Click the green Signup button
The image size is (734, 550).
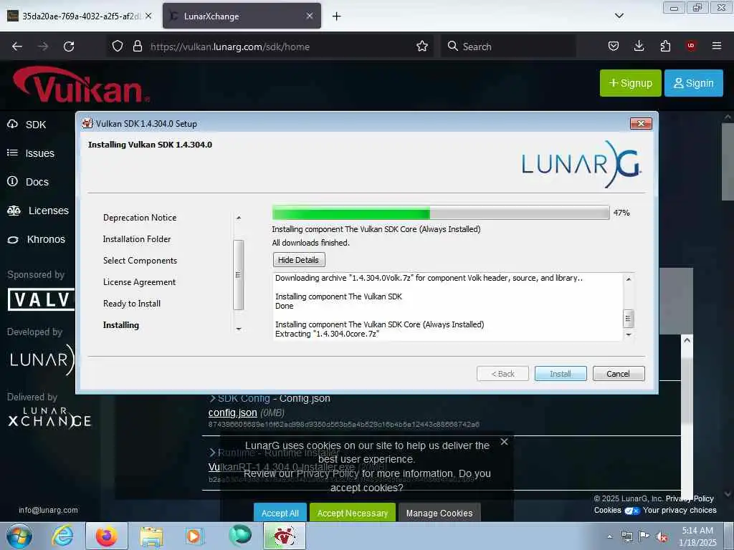[630, 83]
